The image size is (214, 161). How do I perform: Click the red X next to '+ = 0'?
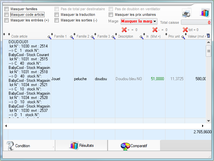pyautogui.click(x=124, y=30)
